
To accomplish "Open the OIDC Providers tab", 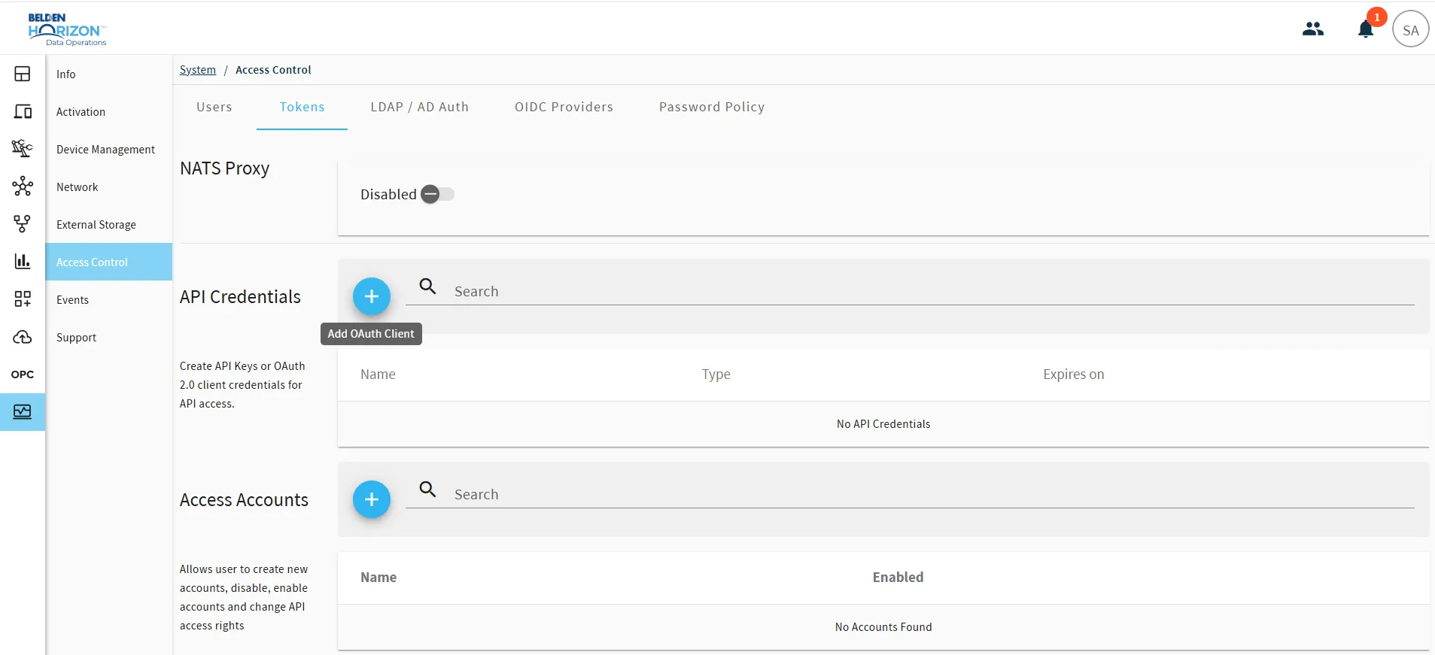I will pos(564,107).
